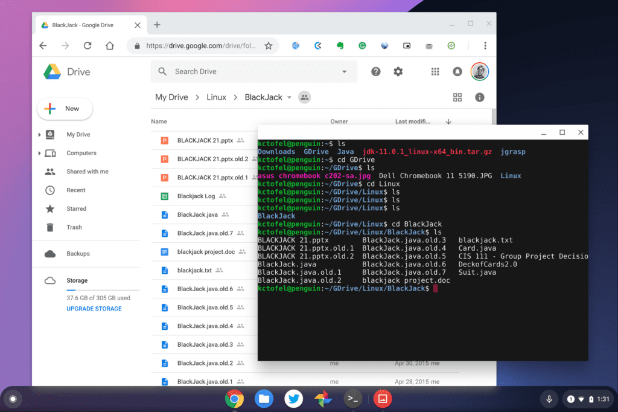The width and height of the screenshot is (618, 412).
Task: Open My Drive in the sidebar
Action: (78, 135)
